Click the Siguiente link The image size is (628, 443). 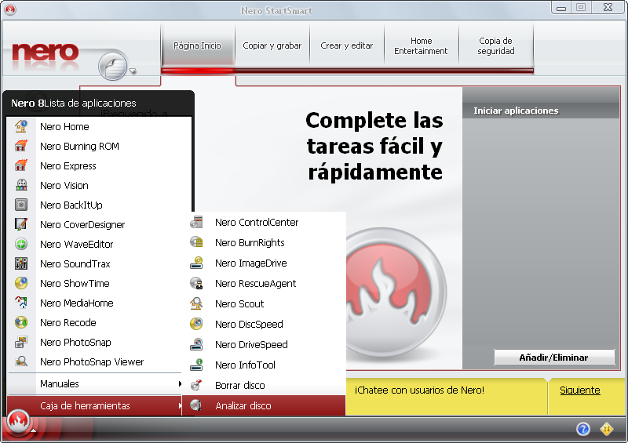(x=580, y=390)
